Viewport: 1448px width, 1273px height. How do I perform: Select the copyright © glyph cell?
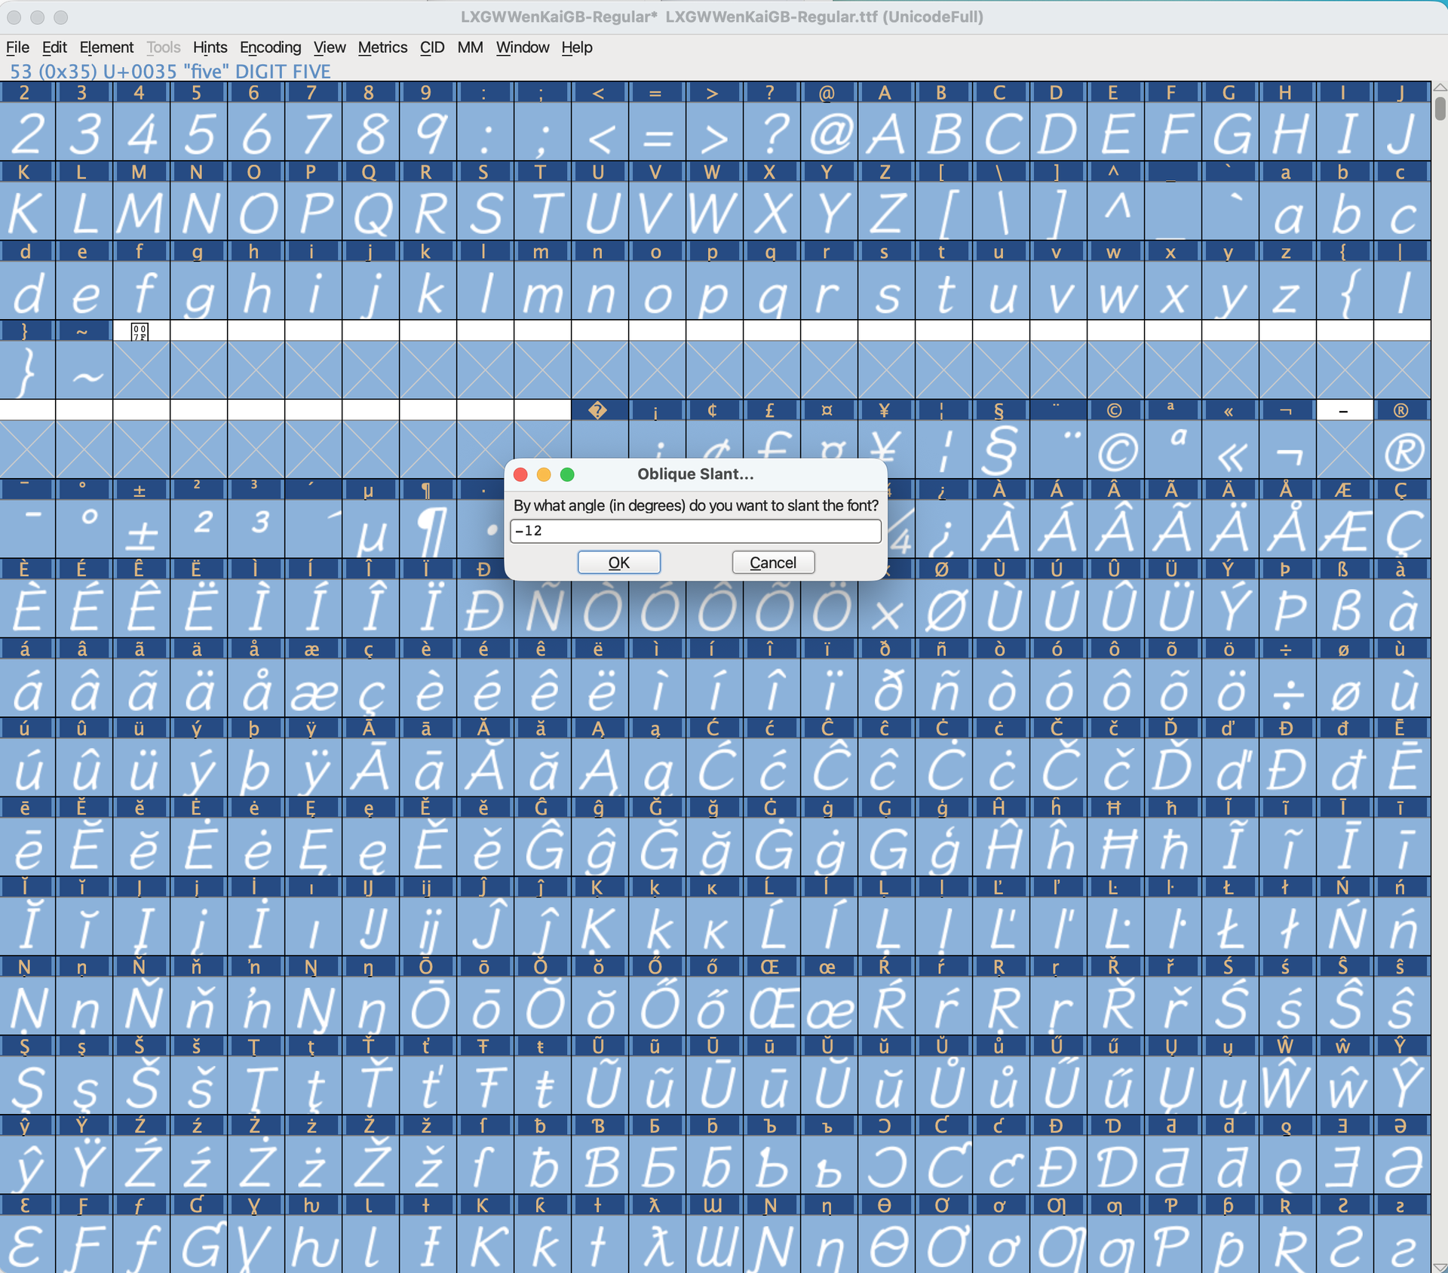(x=1115, y=451)
